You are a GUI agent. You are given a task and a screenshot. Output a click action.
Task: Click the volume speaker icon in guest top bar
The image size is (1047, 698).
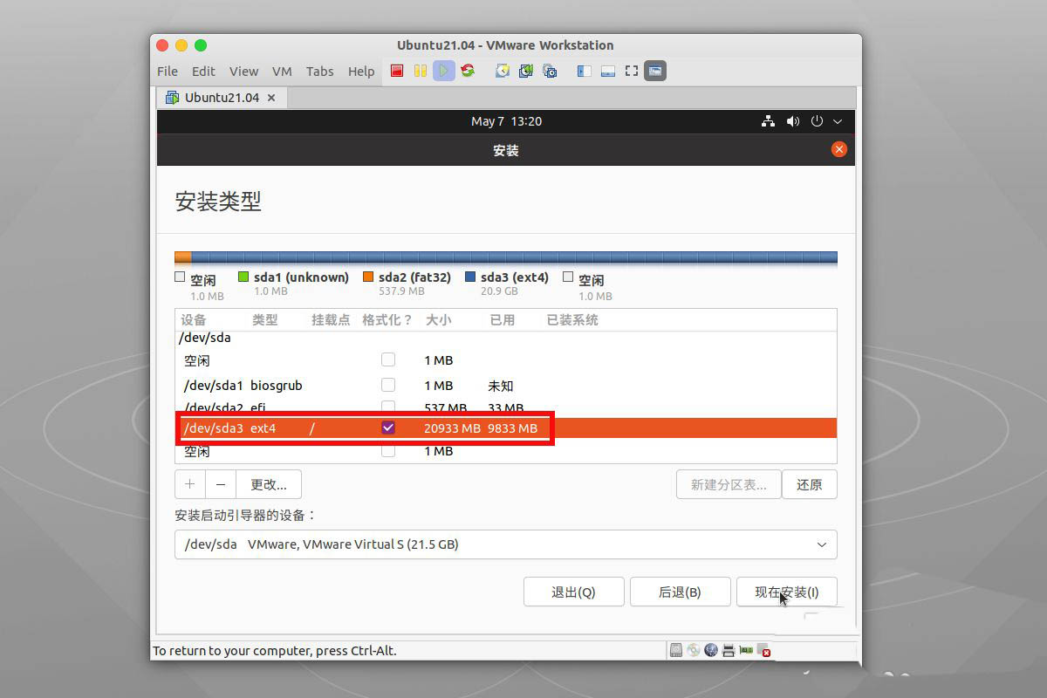(792, 121)
